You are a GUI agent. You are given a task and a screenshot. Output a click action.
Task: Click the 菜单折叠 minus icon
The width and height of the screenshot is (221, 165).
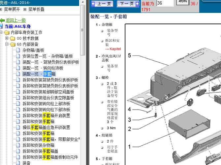[25, 10]
